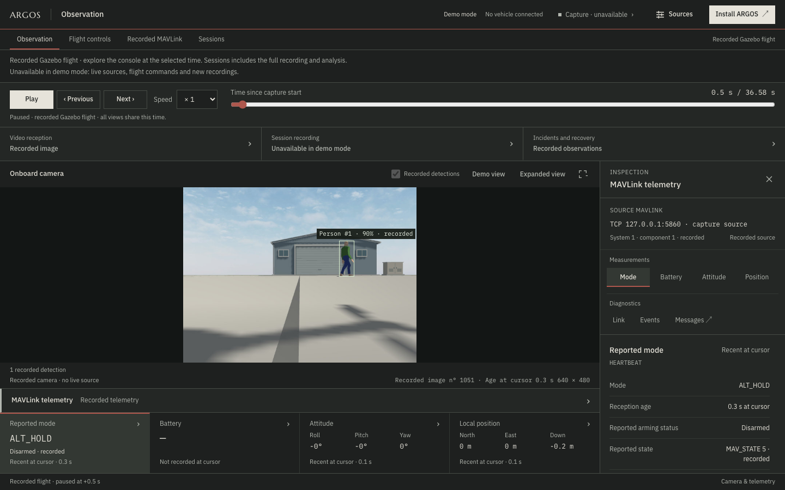Show Position measurements in inspection panel
Viewport: 785px width, 490px height.
pyautogui.click(x=757, y=277)
